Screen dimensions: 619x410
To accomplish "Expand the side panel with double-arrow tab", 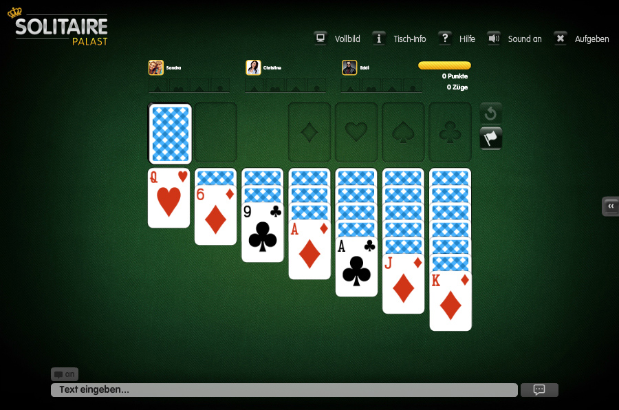I will pyautogui.click(x=610, y=206).
